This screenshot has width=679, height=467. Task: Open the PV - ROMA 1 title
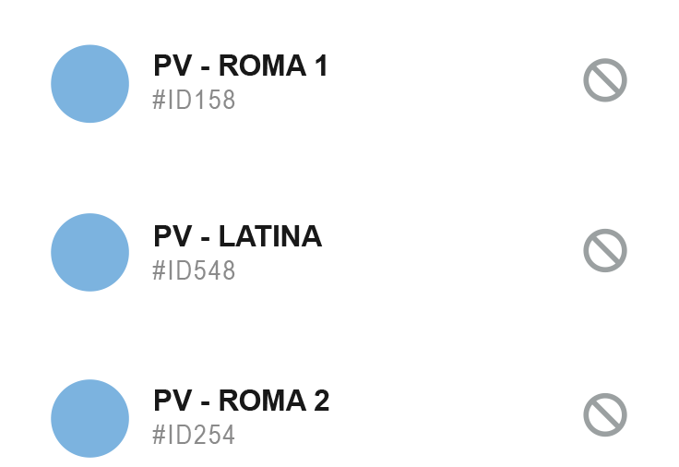click(241, 66)
